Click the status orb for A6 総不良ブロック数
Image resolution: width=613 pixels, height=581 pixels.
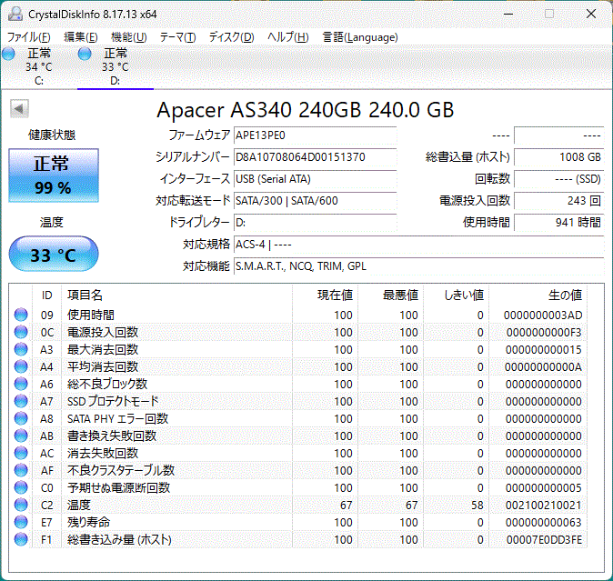coord(21,384)
